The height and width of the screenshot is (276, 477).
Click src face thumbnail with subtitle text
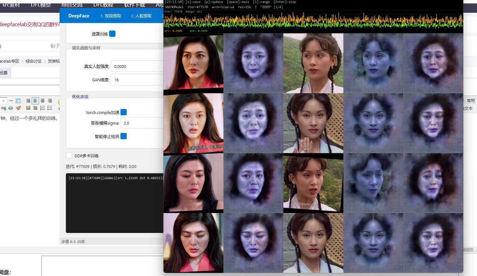193,123
